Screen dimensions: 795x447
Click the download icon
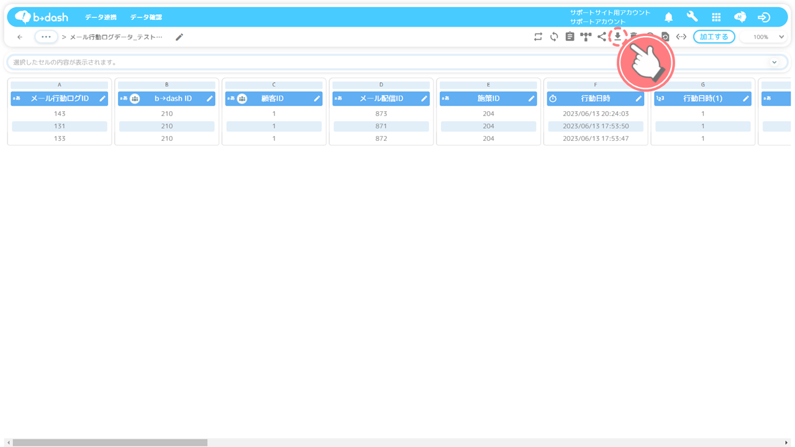click(x=618, y=37)
